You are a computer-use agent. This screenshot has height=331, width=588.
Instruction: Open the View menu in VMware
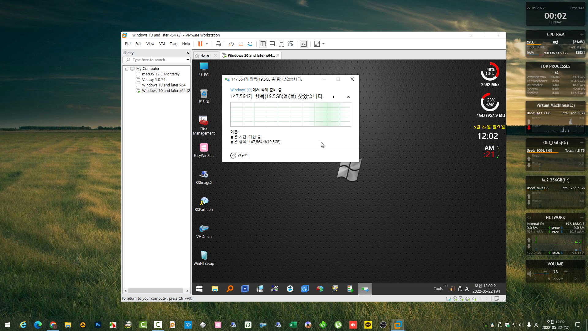click(x=150, y=44)
